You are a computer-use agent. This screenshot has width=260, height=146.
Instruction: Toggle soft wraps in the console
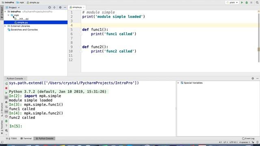6,107
